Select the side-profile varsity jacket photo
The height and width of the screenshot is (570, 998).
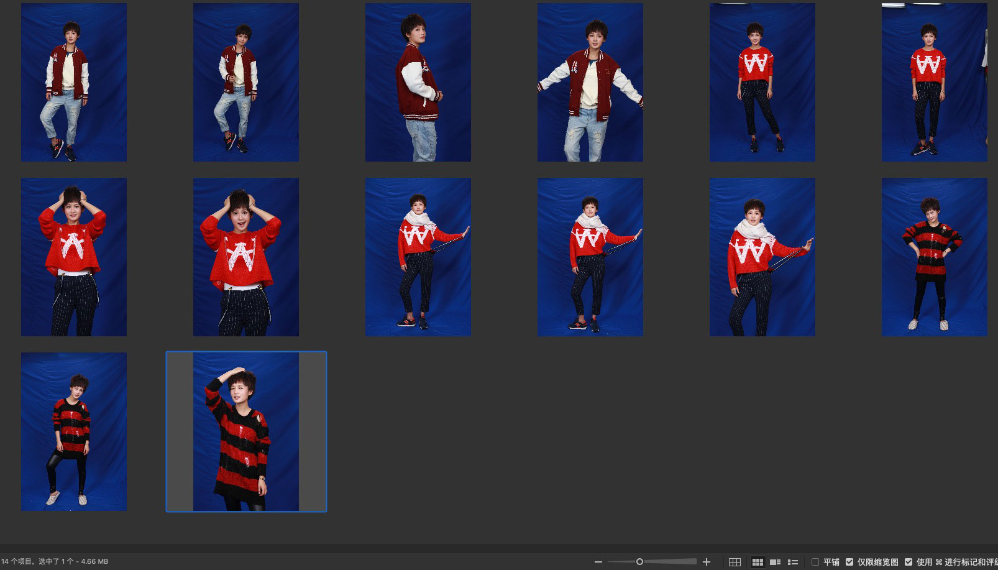pyautogui.click(x=418, y=83)
